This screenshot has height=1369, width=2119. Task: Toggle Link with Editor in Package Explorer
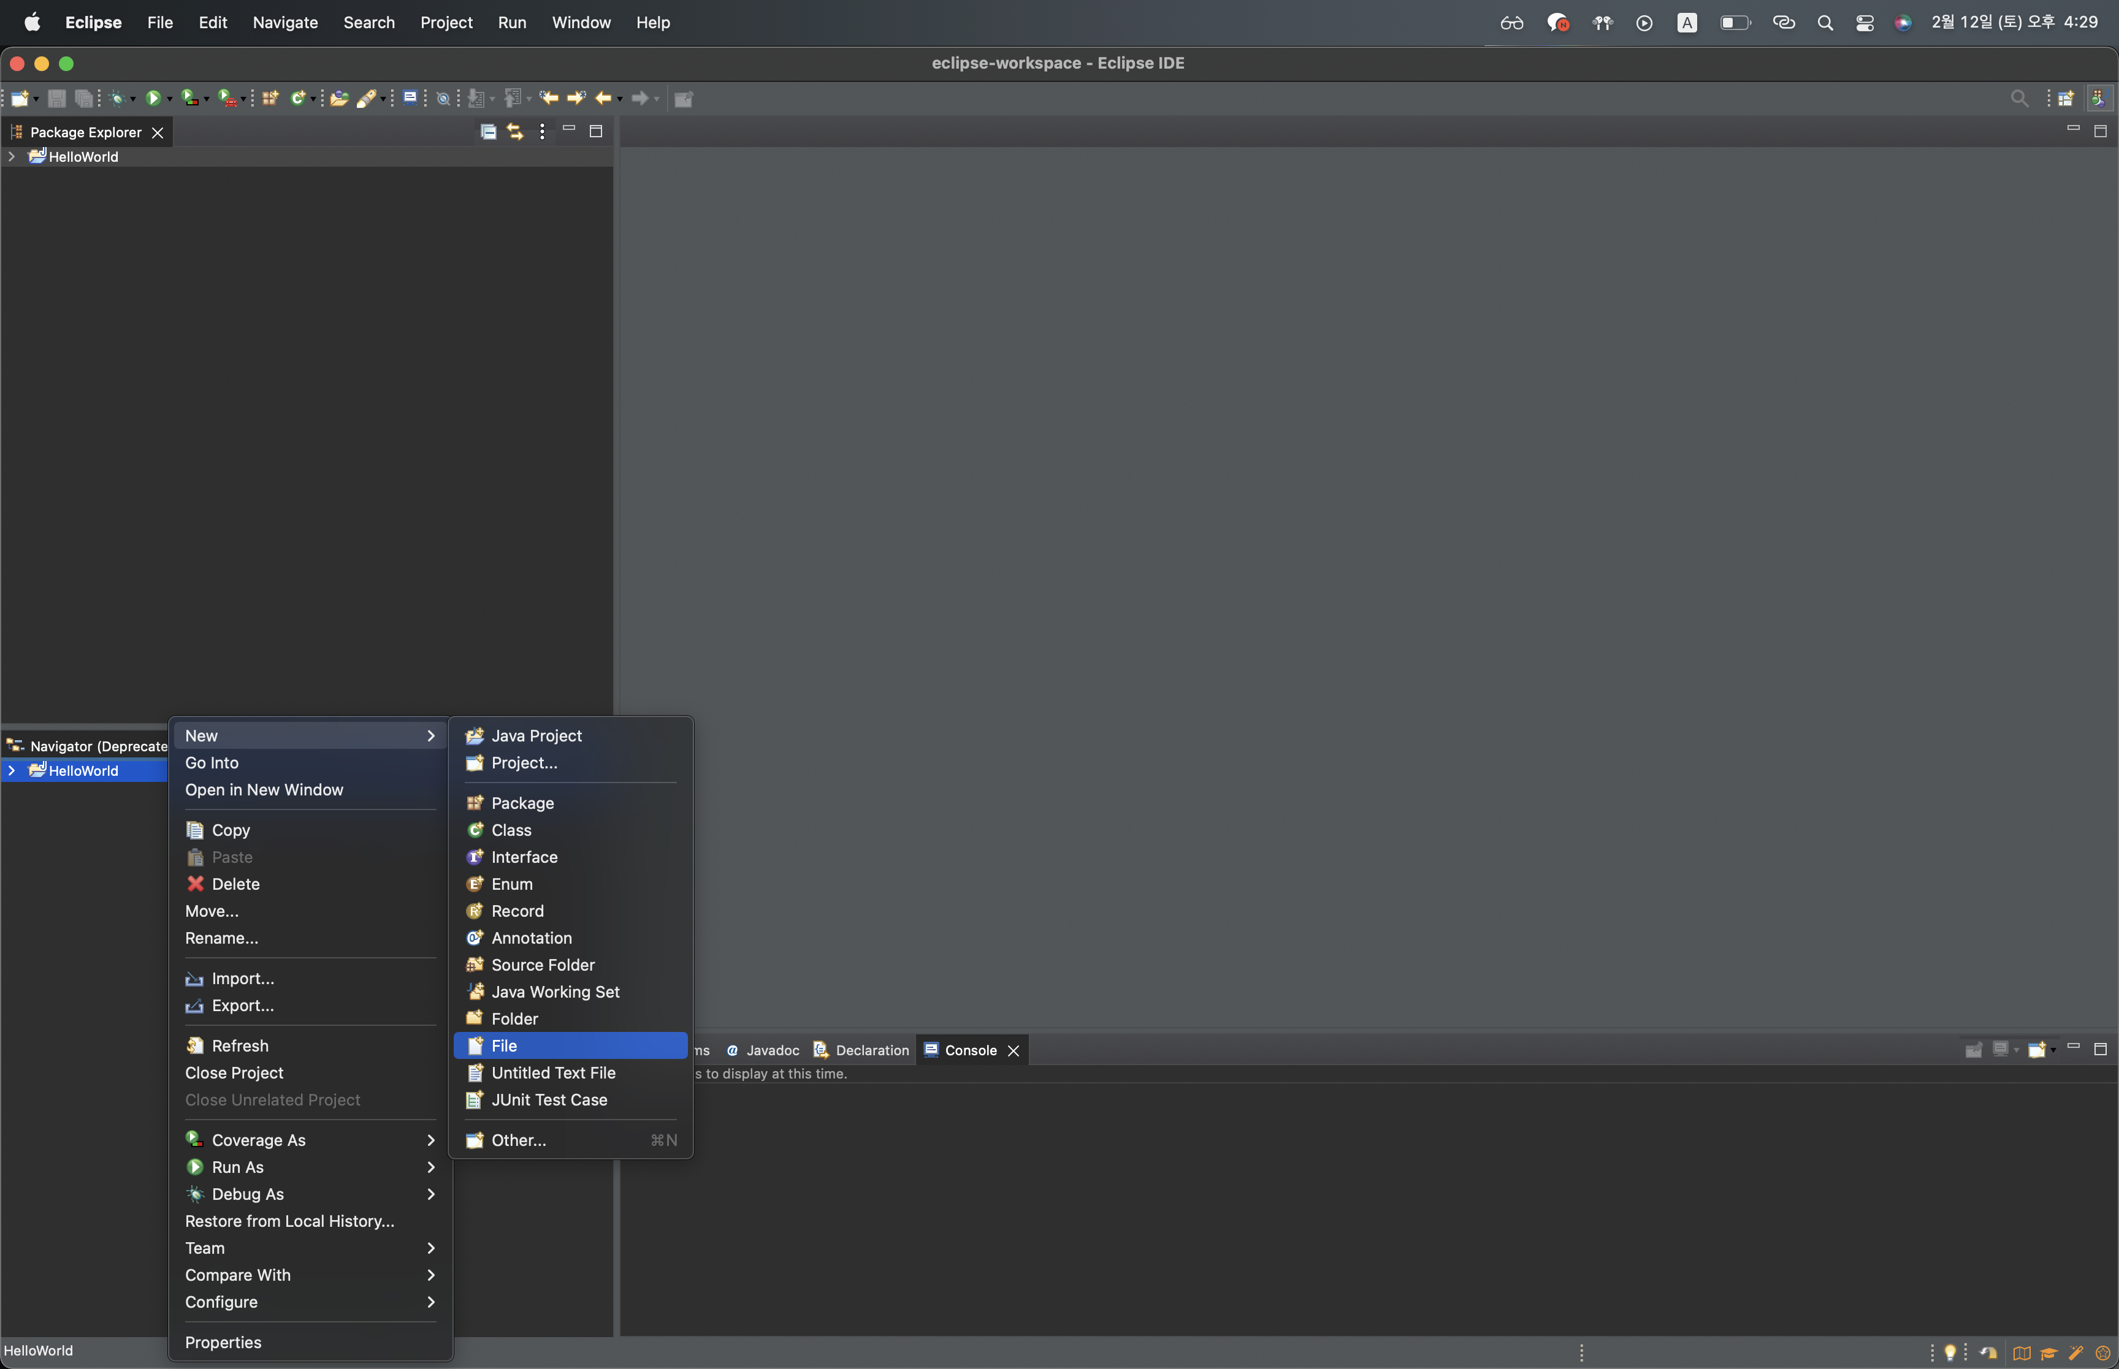515,132
